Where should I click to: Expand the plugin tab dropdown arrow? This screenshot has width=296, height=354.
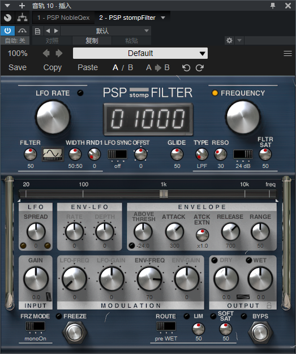tap(163, 18)
